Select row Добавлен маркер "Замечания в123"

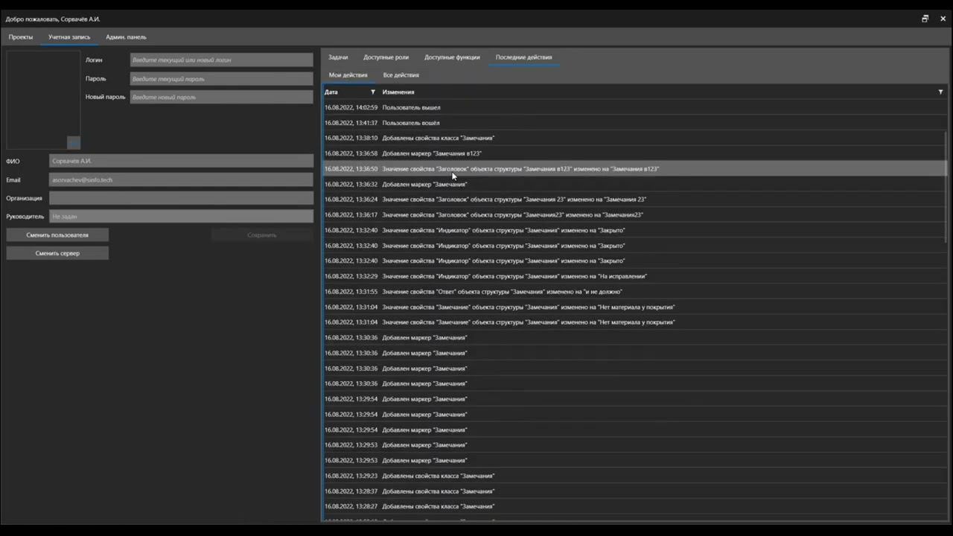tap(635, 153)
